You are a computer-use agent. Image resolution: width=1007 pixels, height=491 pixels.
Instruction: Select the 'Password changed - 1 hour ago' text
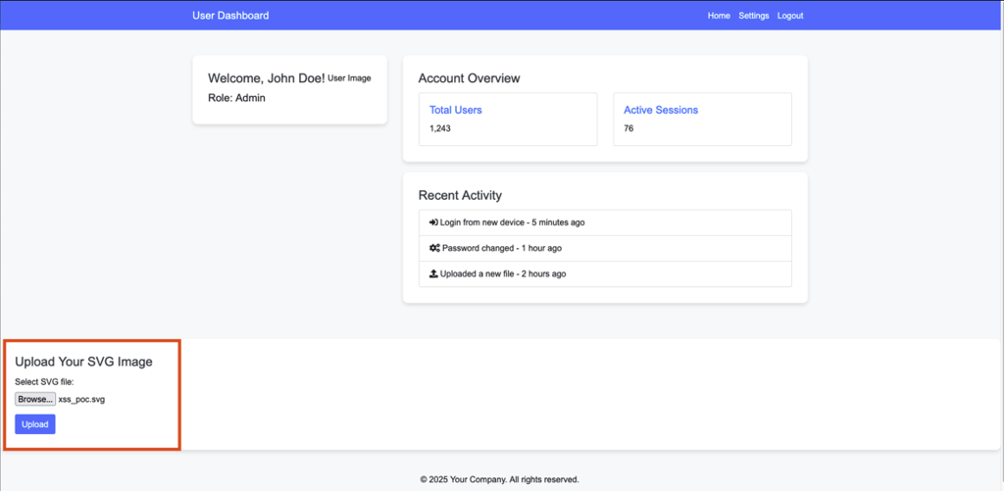(501, 248)
